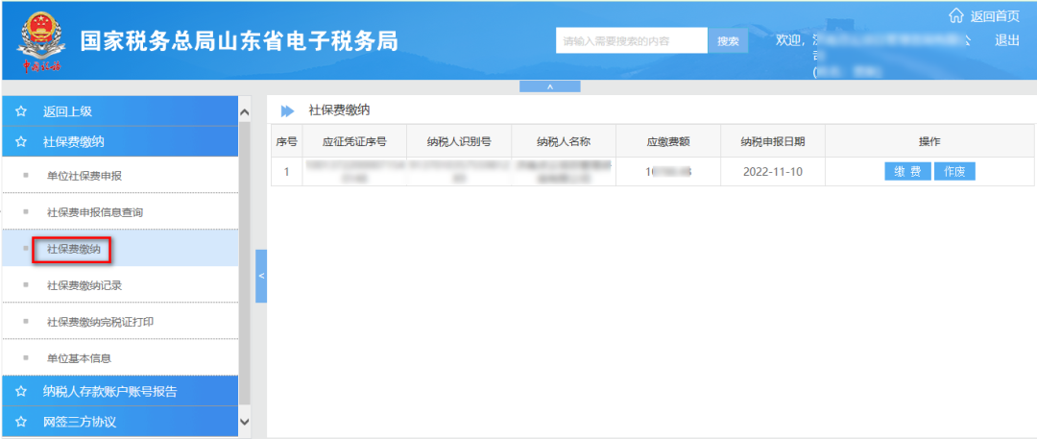Screen dimensions: 1037x439
Task: Collapse the sidebar with the left-arrow handle
Action: point(261,276)
